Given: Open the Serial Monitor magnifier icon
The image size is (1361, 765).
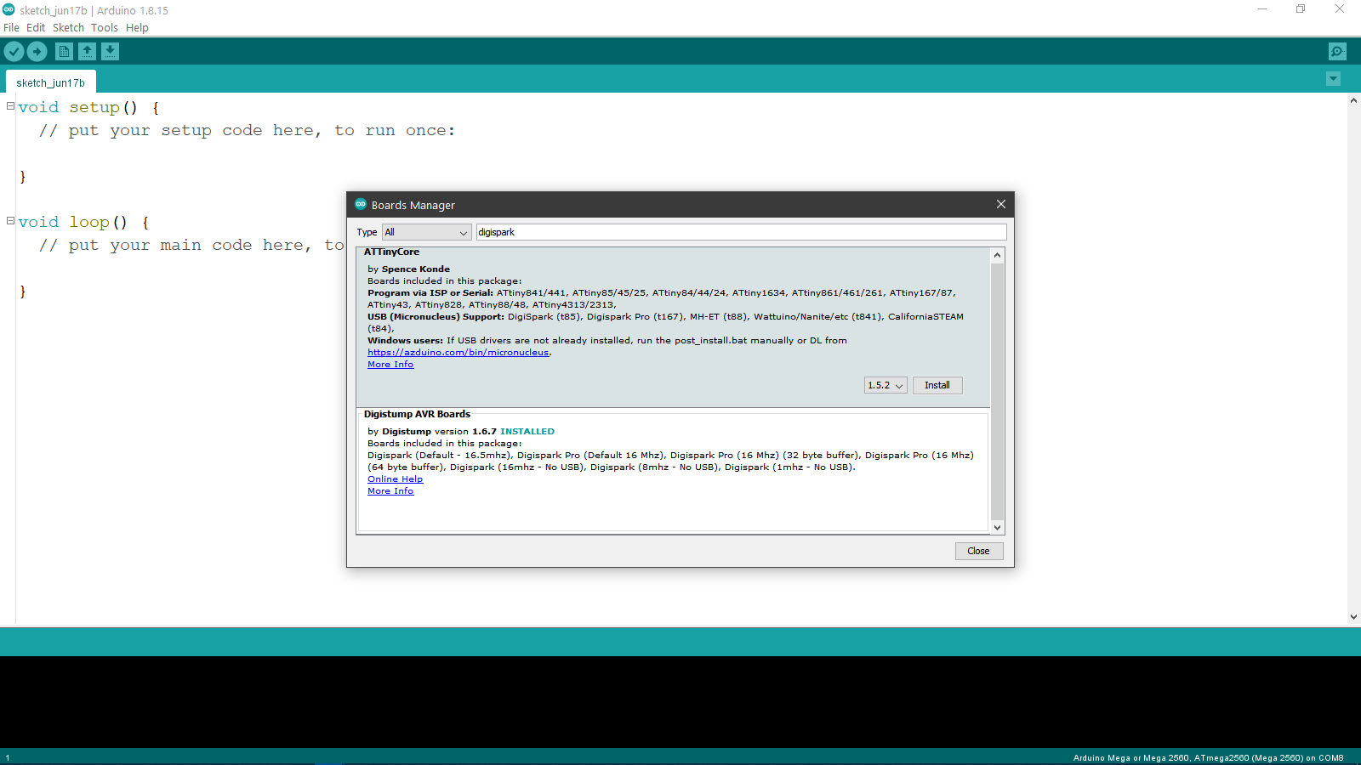Looking at the screenshot, I should pos(1337,52).
